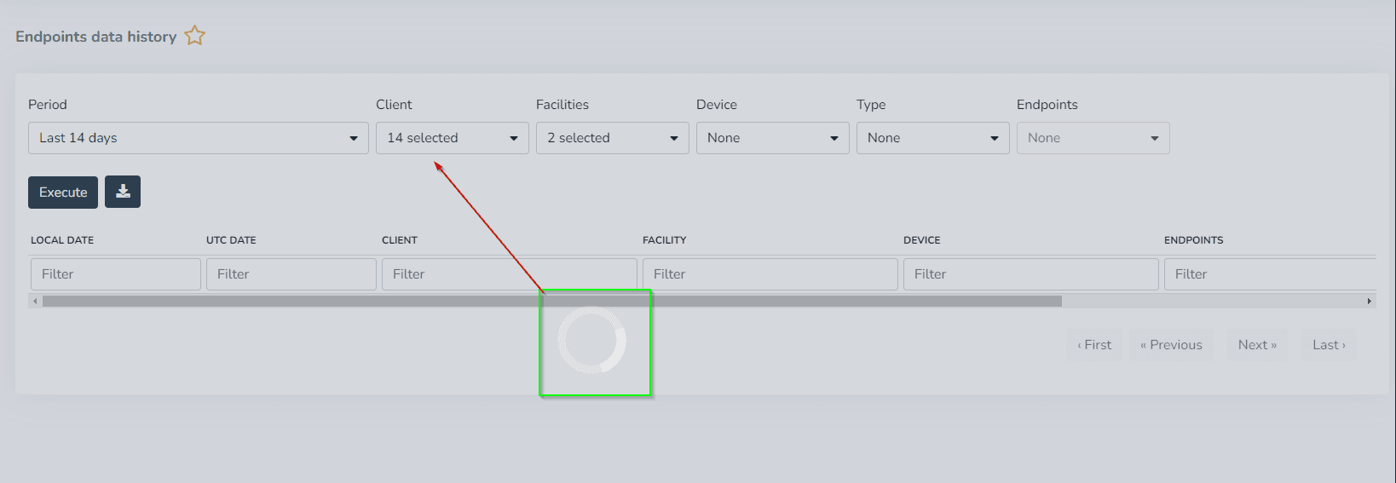Image resolution: width=1396 pixels, height=483 pixels.
Task: Expand the Client dropdown showing 14 selected
Action: tap(452, 138)
